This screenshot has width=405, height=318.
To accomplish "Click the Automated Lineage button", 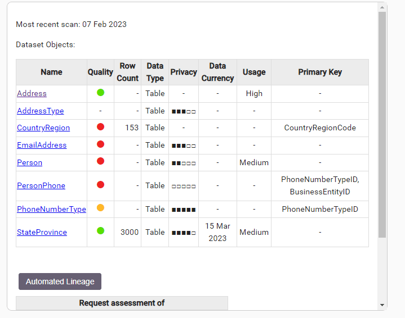I will [60, 281].
